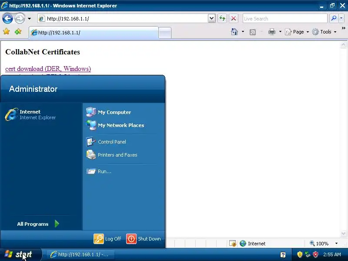Expand the Print dropdown arrow
The image size is (348, 261).
point(280,32)
